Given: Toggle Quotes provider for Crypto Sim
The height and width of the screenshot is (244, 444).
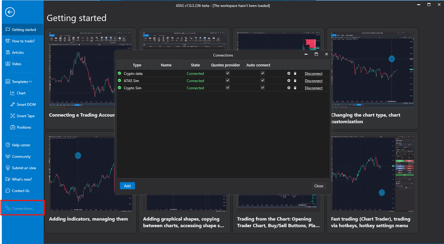Looking at the screenshot, I should [x=228, y=88].
